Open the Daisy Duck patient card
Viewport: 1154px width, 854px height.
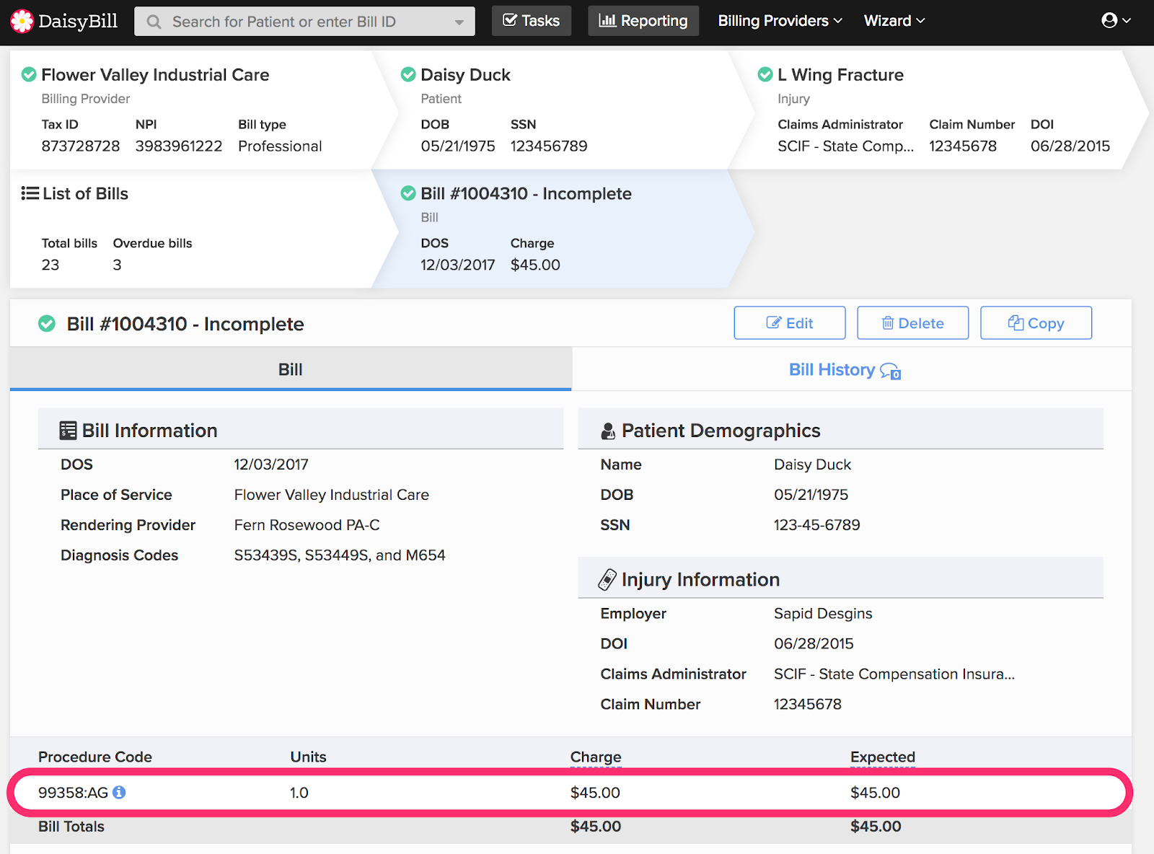(563, 110)
